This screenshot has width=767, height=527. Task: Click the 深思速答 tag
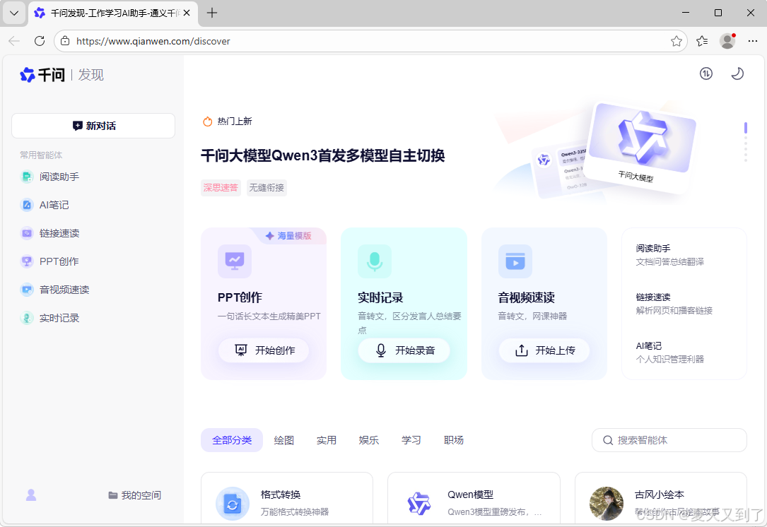[221, 188]
